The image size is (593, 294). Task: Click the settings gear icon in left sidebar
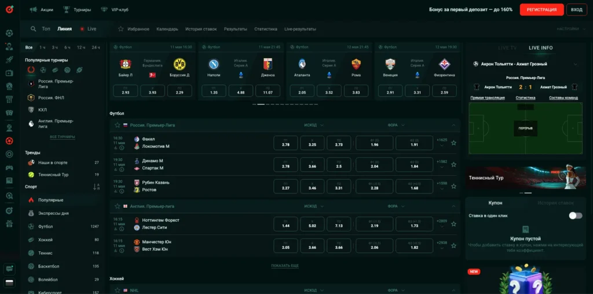(x=9, y=33)
